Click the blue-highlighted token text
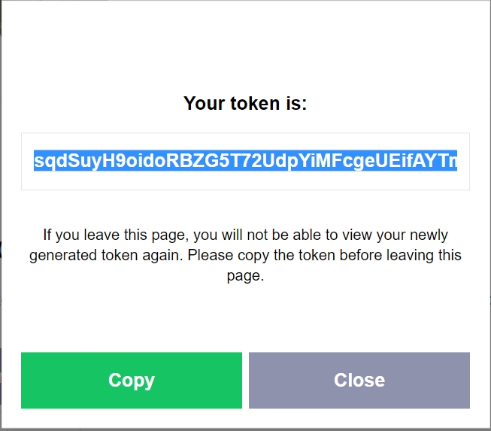The width and height of the screenshot is (491, 431). coord(245,161)
